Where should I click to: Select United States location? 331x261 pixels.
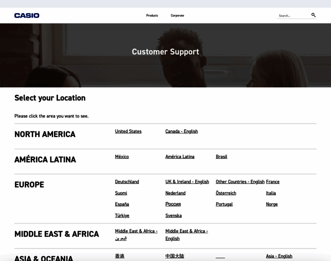(x=128, y=131)
